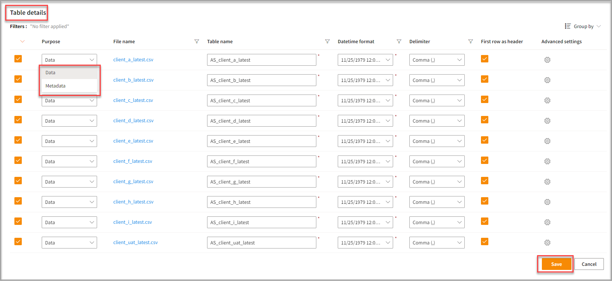The height and width of the screenshot is (281, 612).
Task: Click the Save button
Action: click(x=556, y=264)
